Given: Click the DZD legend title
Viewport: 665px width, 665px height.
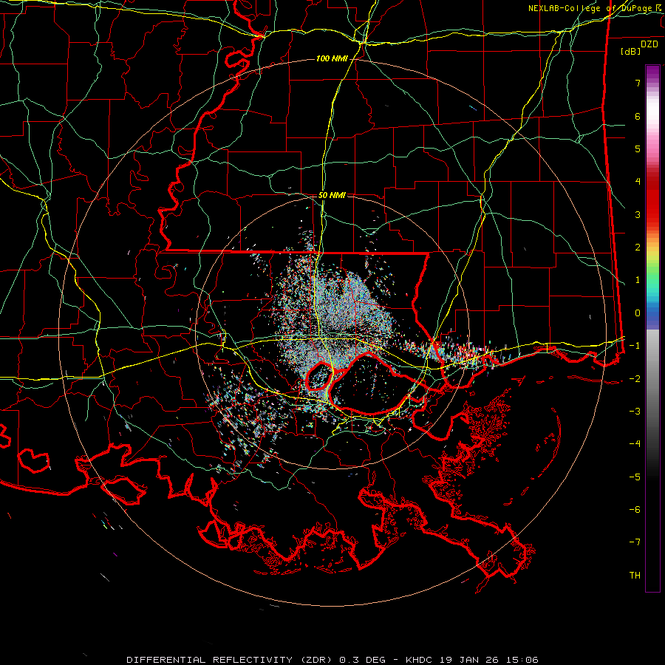Looking at the screenshot, I should click(649, 44).
